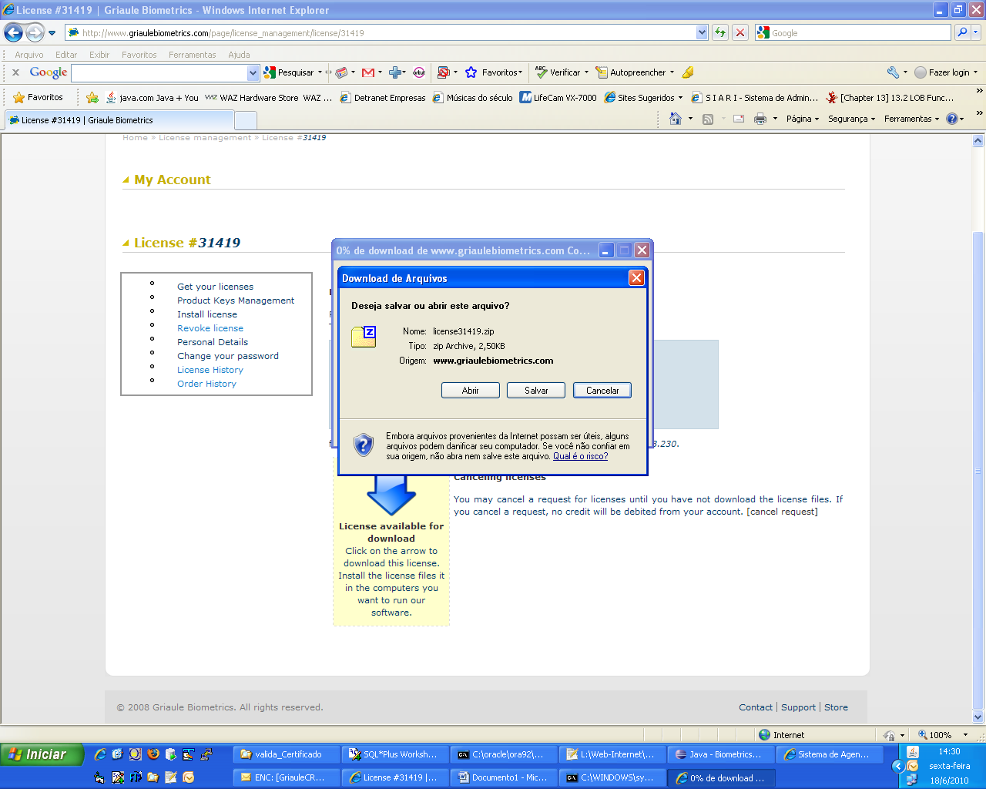
Task: Click the IE Forward navigation button
Action: coord(35,32)
